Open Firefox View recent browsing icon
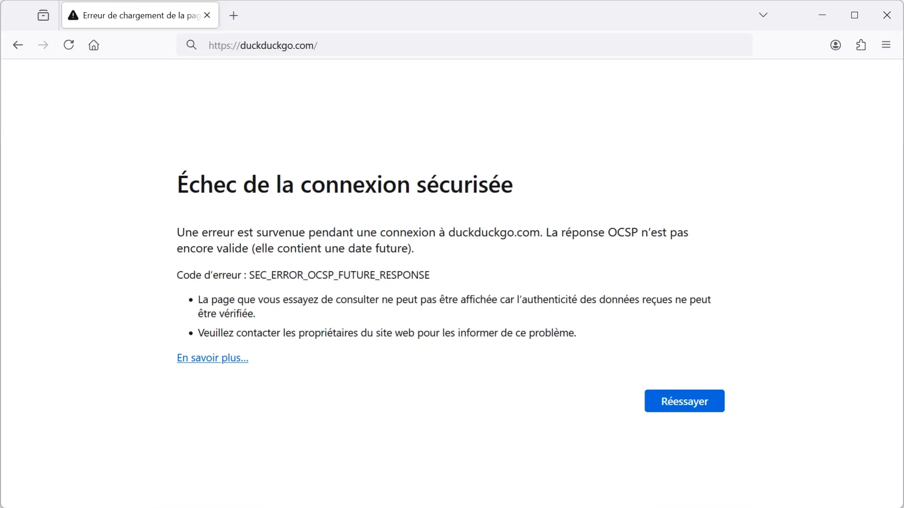904x508 pixels. click(43, 15)
